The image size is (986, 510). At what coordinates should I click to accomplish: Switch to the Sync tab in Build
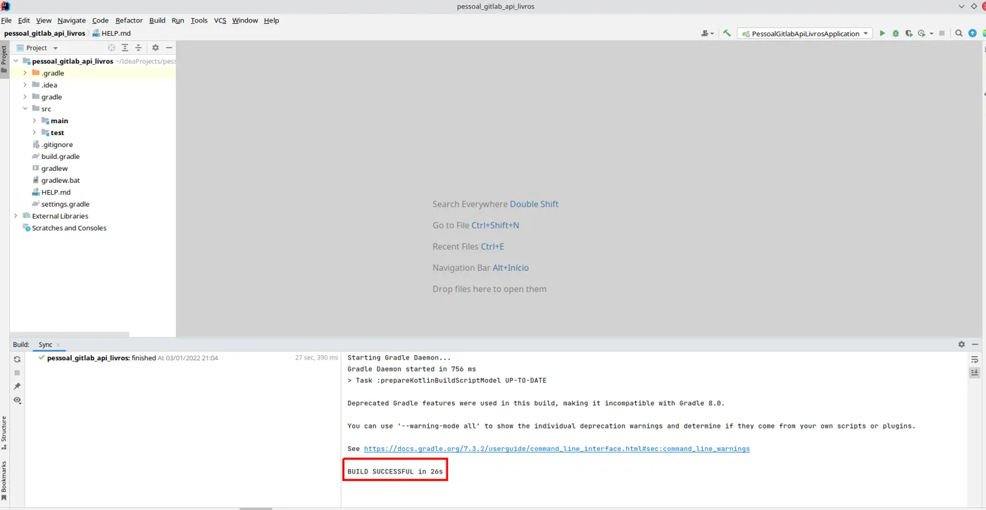point(45,345)
